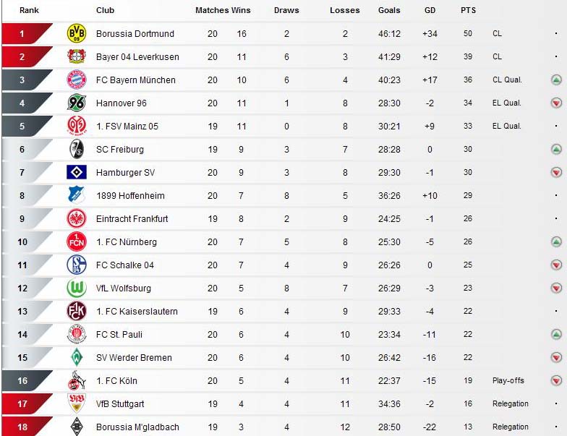Select the Borussia M'gladbach club name
The height and width of the screenshot is (436, 567).
(x=137, y=427)
